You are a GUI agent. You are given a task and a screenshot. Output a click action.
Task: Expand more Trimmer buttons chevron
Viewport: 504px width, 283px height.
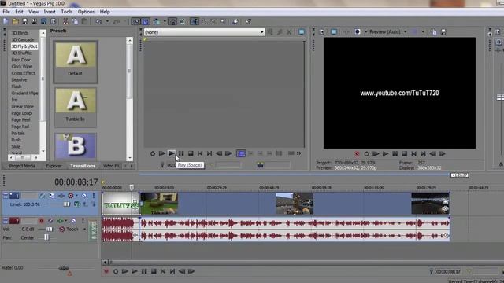pyautogui.click(x=299, y=153)
